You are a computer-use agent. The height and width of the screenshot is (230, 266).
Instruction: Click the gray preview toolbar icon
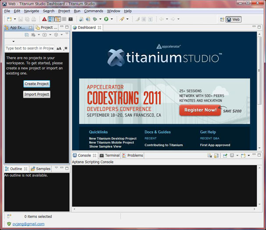(x=64, y=19)
